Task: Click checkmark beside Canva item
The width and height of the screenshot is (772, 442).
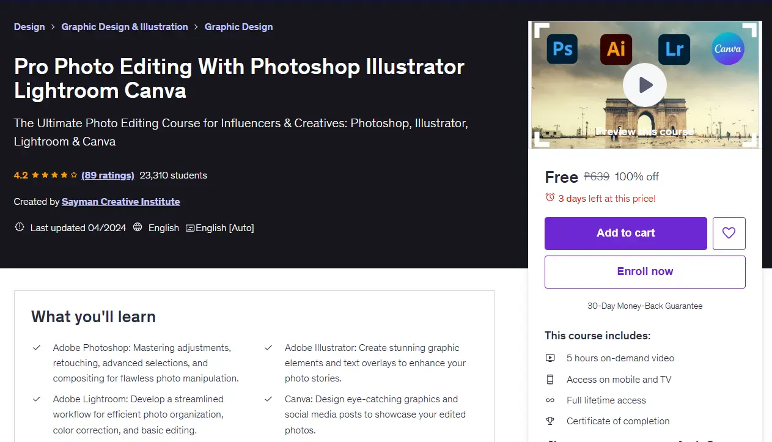Action: 268,399
